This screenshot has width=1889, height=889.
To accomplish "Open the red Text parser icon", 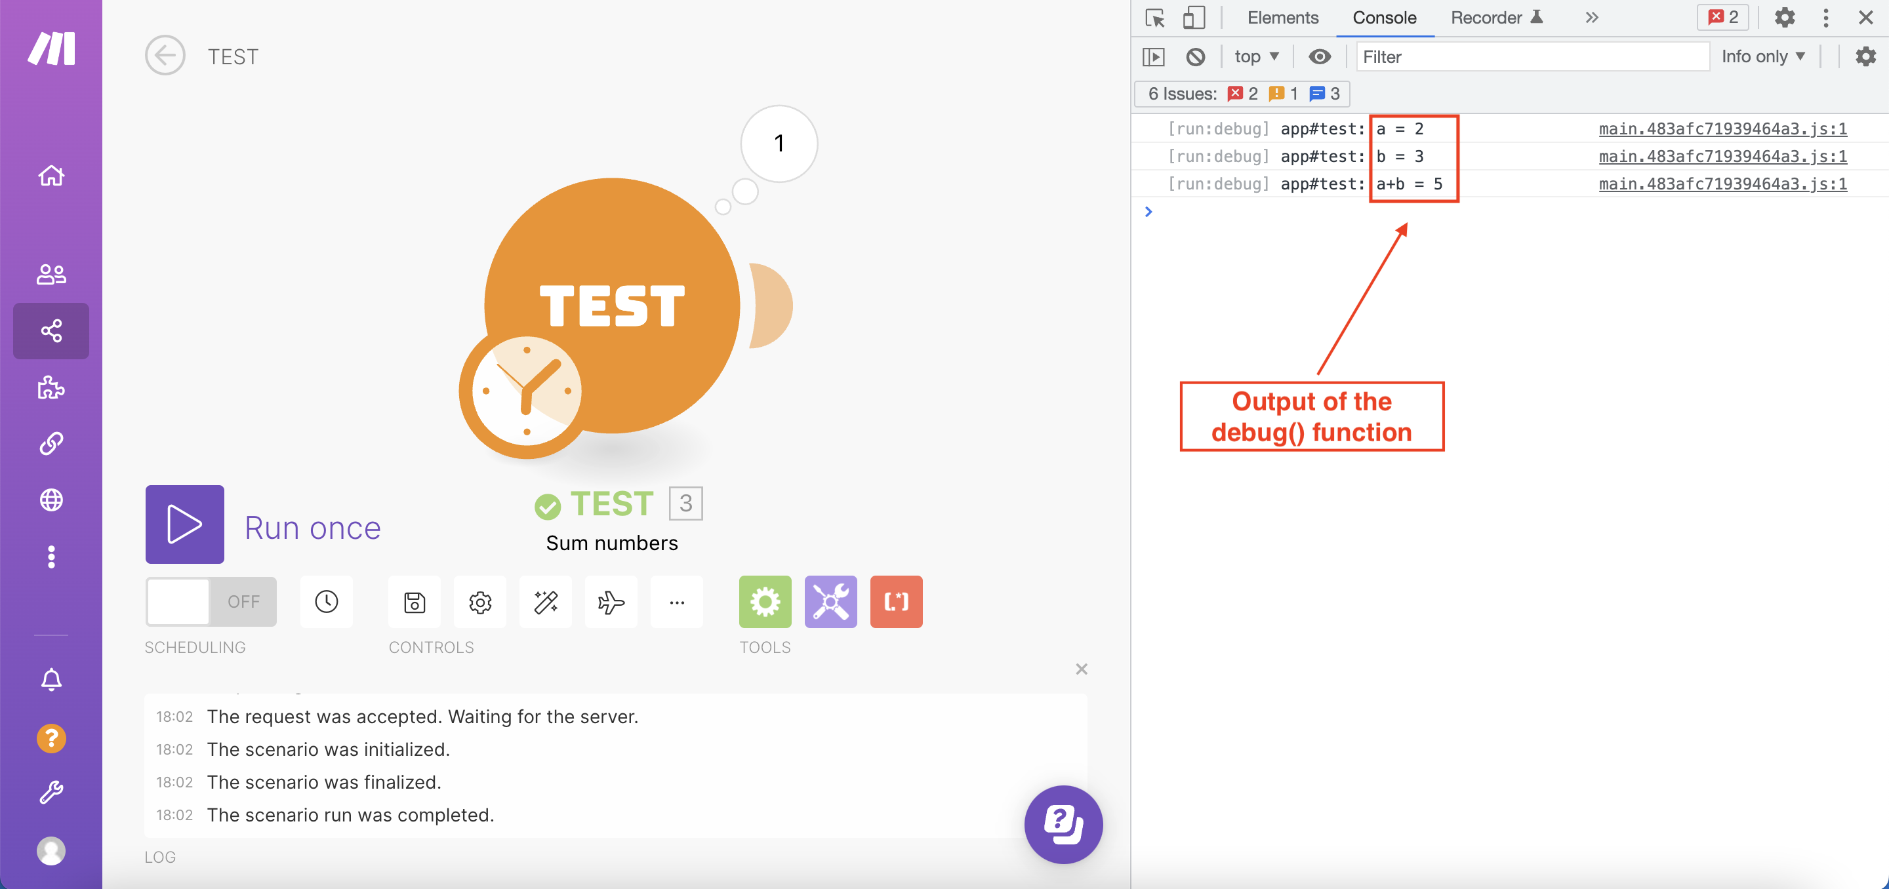I will 895,602.
